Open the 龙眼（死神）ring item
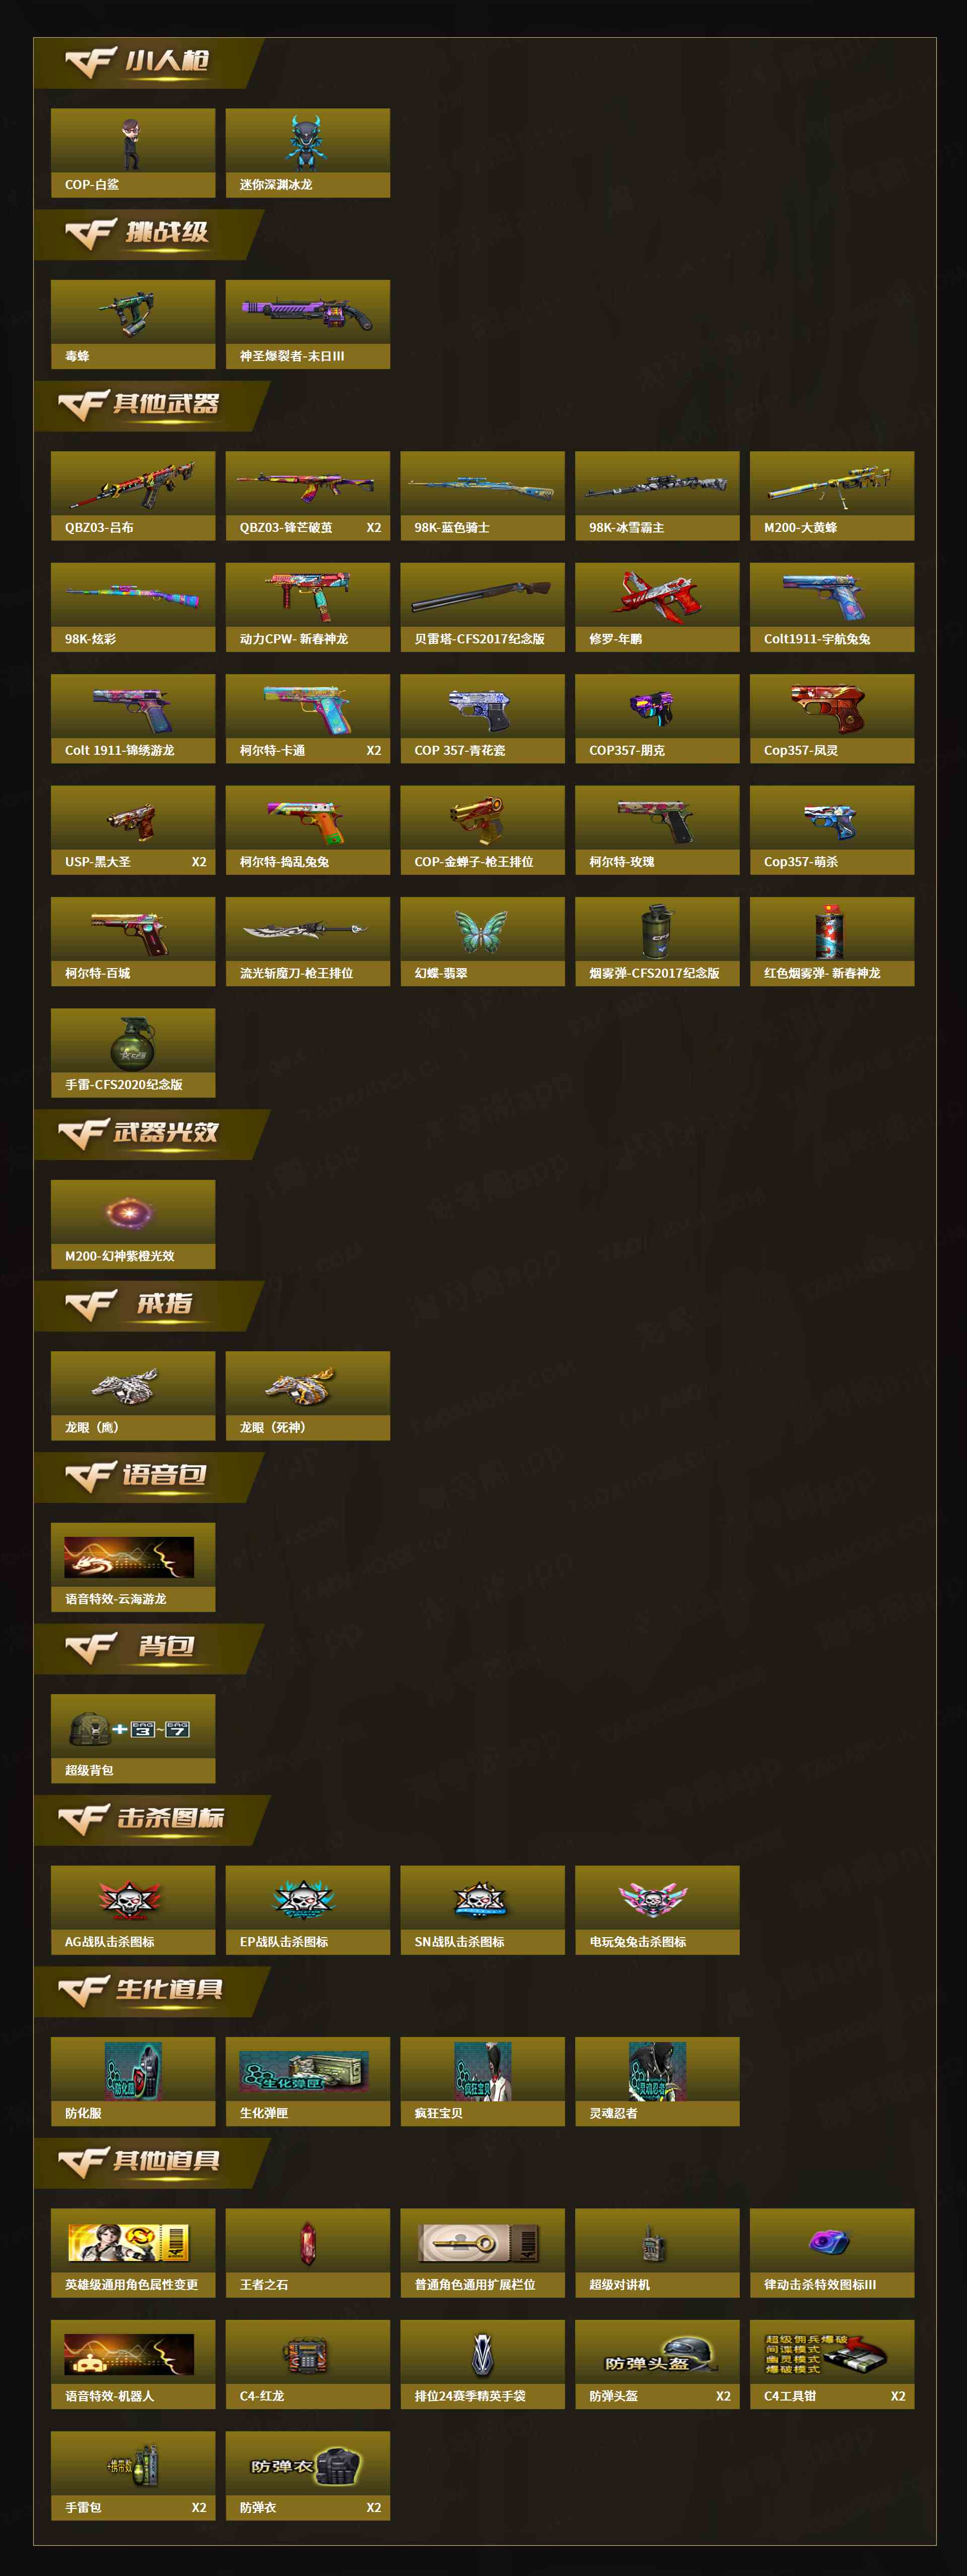This screenshot has width=967, height=2576. [x=308, y=1396]
